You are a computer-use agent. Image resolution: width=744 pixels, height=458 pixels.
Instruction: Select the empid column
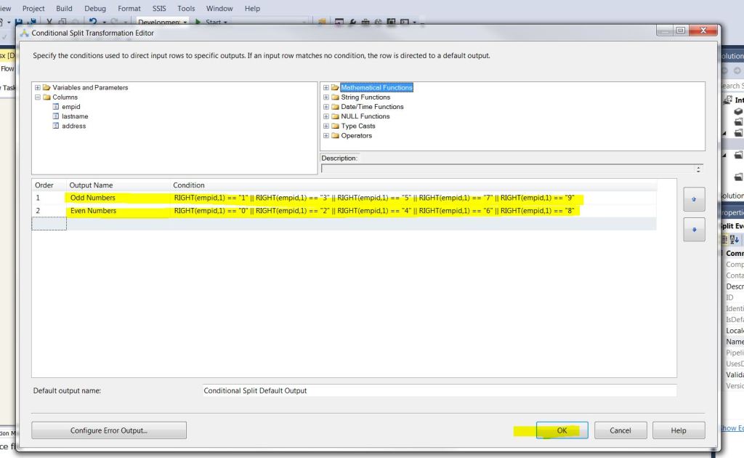click(x=70, y=107)
